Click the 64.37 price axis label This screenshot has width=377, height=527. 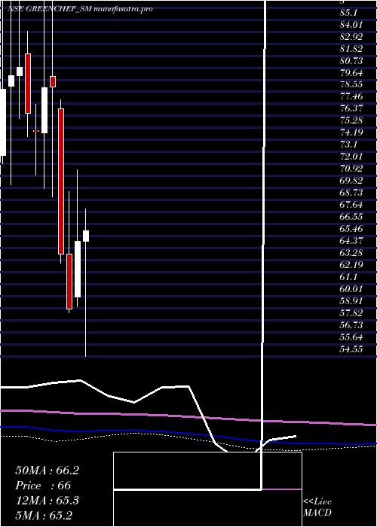[x=351, y=241]
